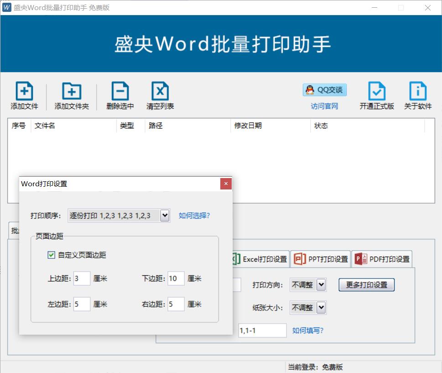Click the page range field containing 1,1-1
442x373 pixels.
tap(262, 331)
